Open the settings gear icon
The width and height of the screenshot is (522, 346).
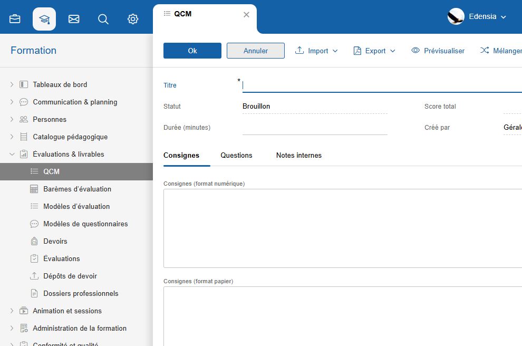pos(133,19)
